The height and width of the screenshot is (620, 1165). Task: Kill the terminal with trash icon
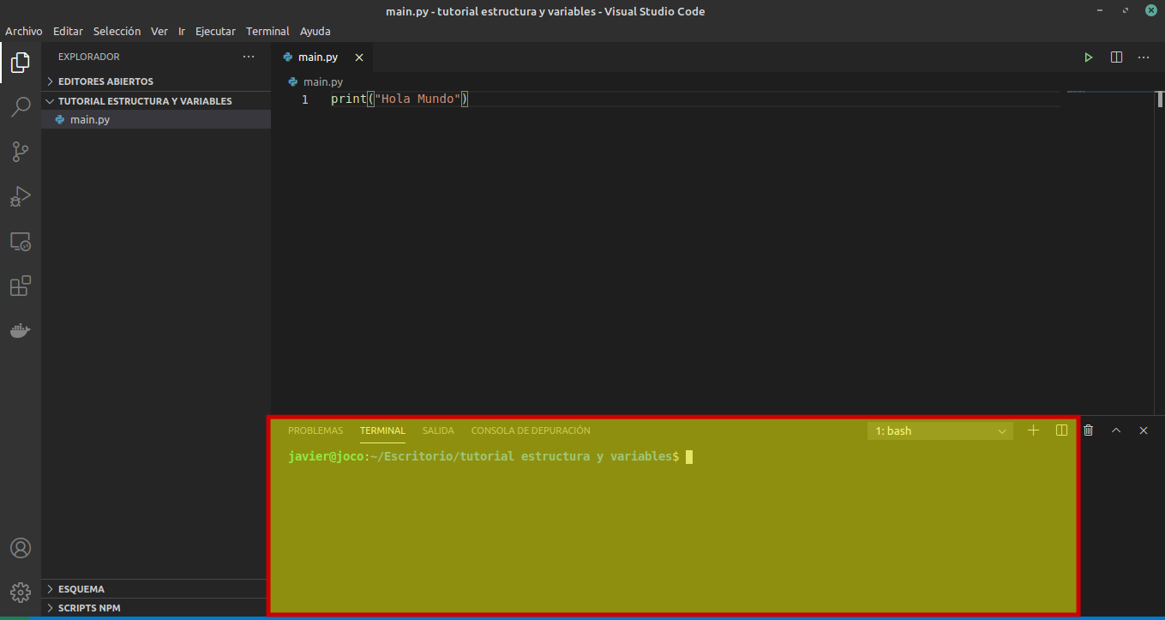[1089, 430]
